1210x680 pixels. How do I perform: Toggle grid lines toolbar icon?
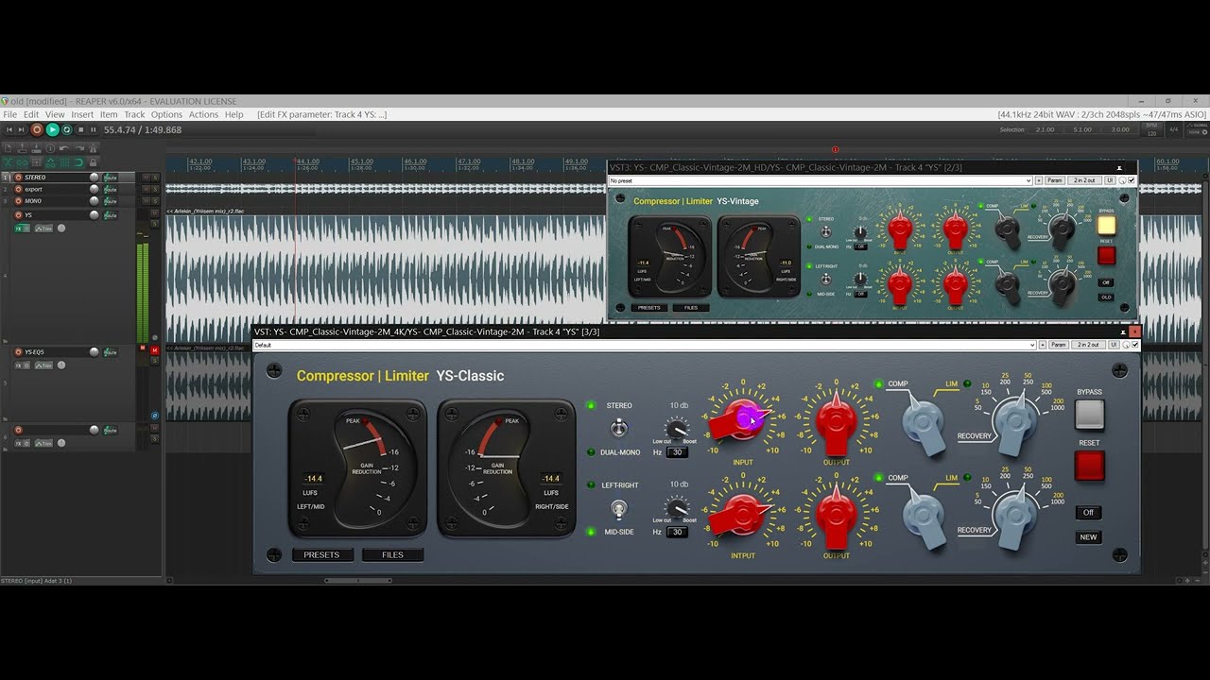click(64, 162)
